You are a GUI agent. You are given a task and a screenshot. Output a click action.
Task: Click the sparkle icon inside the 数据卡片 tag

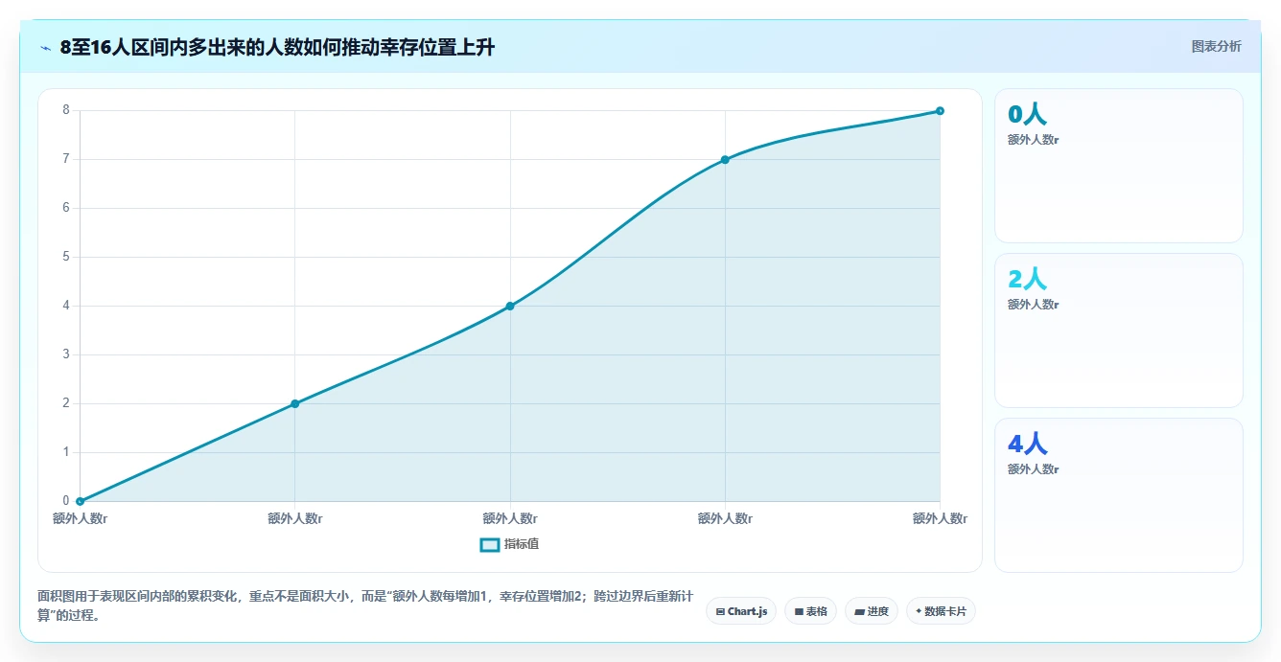point(919,610)
